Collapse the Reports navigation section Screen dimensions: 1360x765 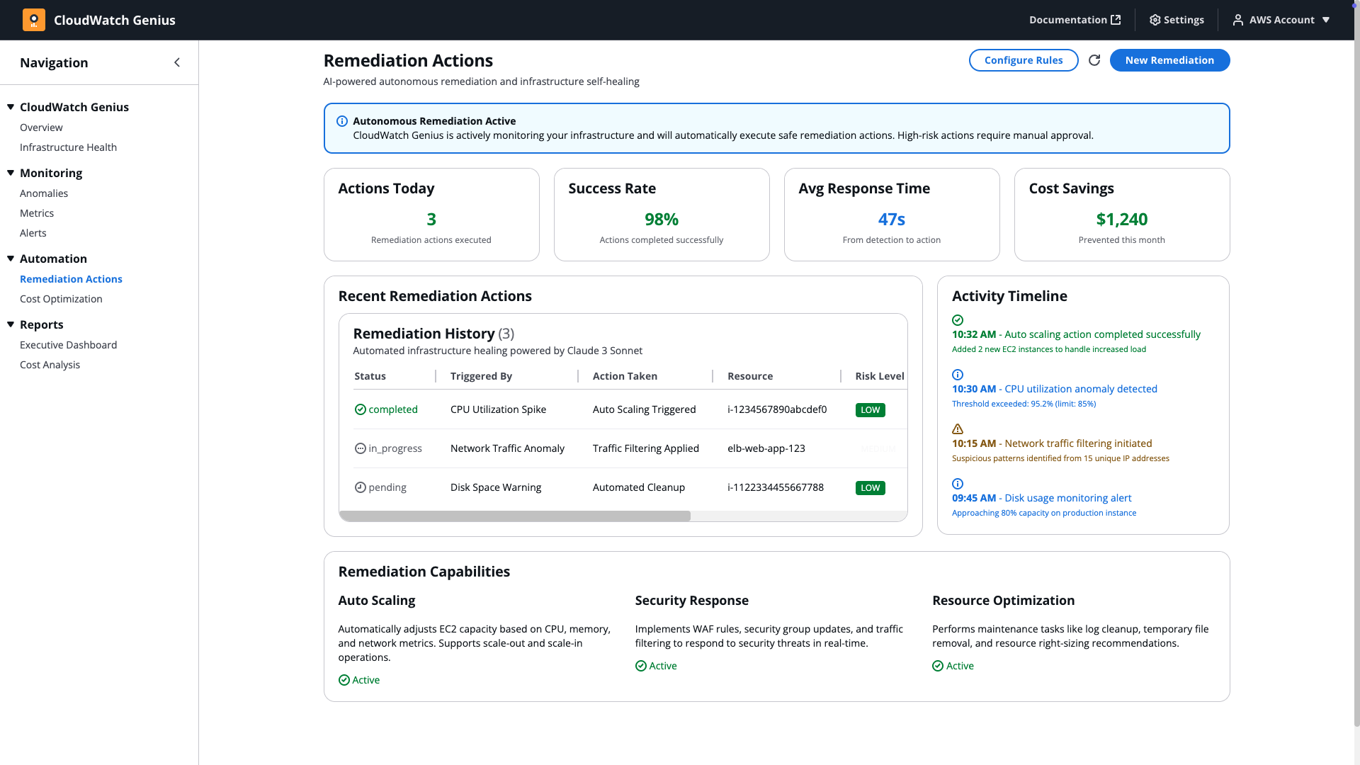[11, 324]
